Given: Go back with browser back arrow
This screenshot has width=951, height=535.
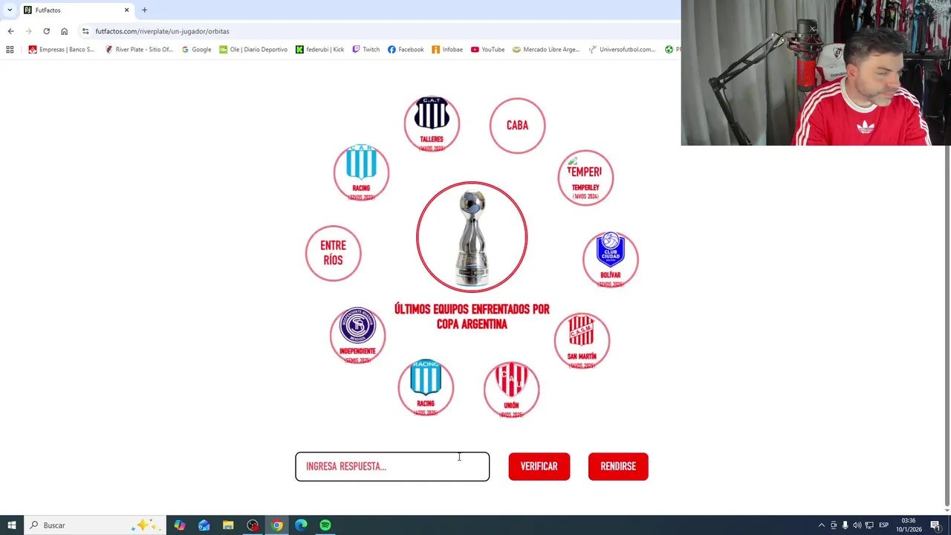Looking at the screenshot, I should coord(10,31).
